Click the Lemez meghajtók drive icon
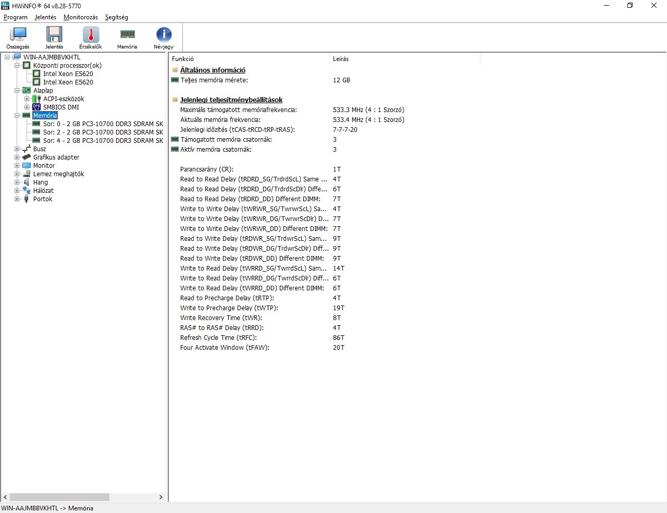 tap(27, 174)
